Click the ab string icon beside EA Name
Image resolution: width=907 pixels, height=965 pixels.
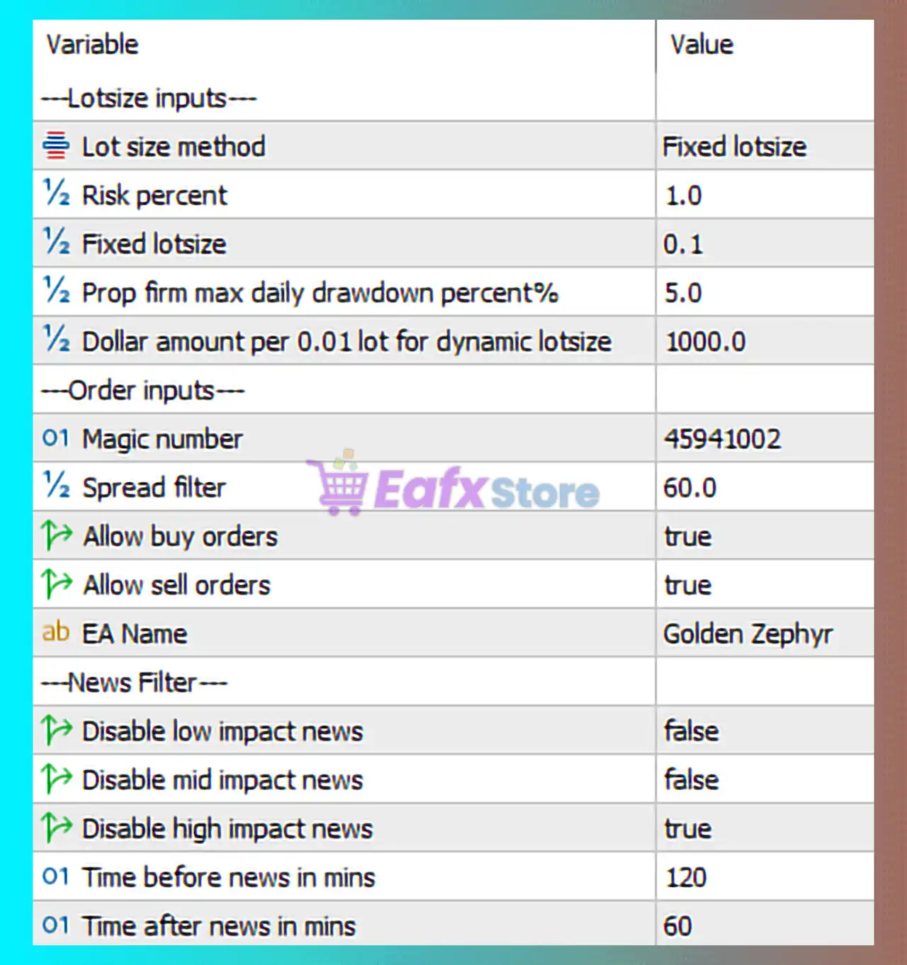click(x=56, y=632)
